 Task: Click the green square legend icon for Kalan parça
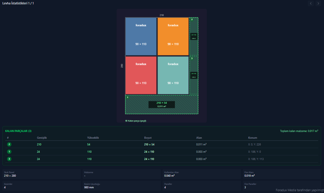pos(126,121)
